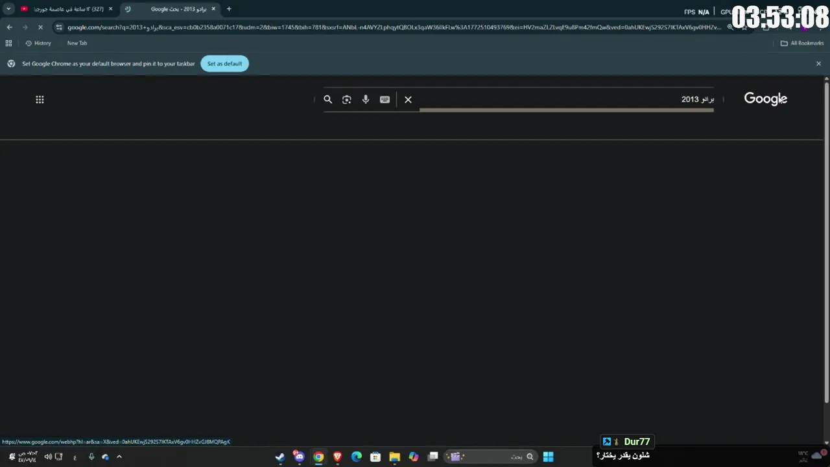Close the Google search results tab
830x467 pixels.
pos(213,9)
